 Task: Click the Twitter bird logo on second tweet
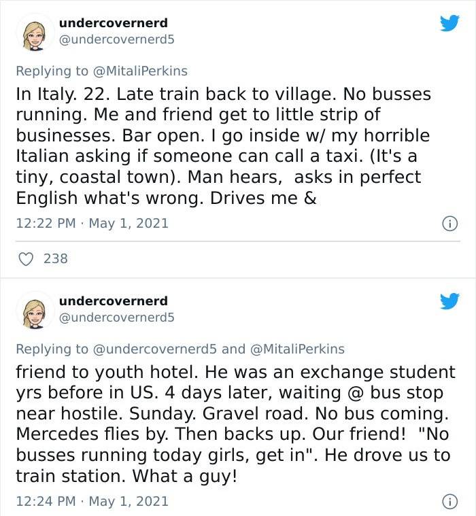pyautogui.click(x=449, y=301)
